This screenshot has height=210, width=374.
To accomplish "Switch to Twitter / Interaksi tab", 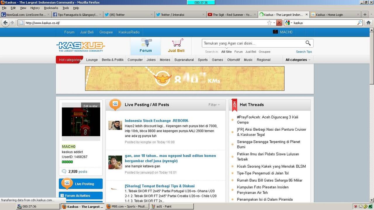I will click(180, 15).
